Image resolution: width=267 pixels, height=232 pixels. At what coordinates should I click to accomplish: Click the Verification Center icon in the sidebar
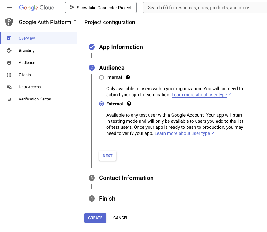coord(9,99)
